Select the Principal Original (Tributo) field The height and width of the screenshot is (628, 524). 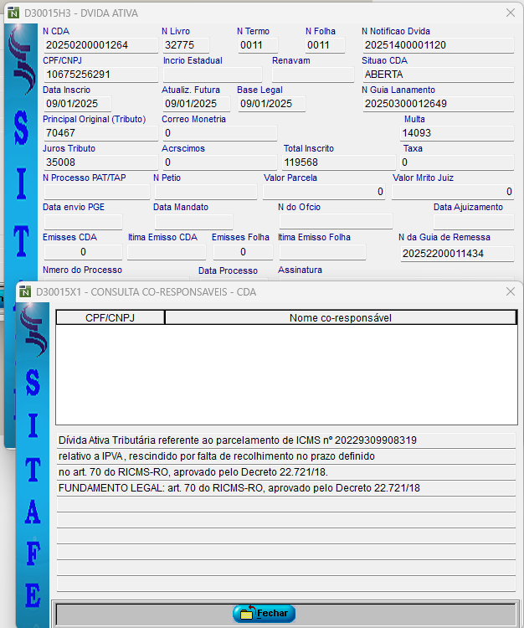pos(99,133)
